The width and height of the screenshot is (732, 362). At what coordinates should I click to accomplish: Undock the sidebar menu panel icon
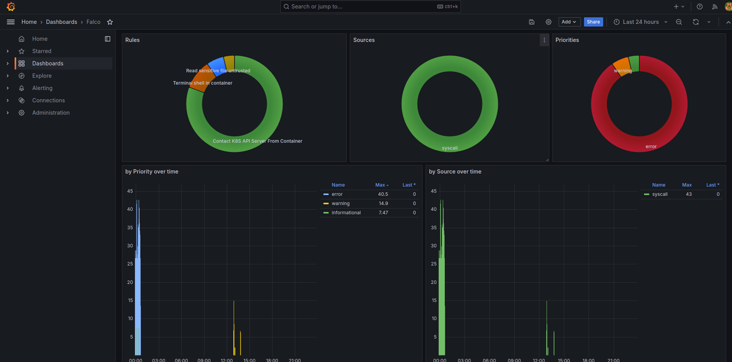coord(108,39)
